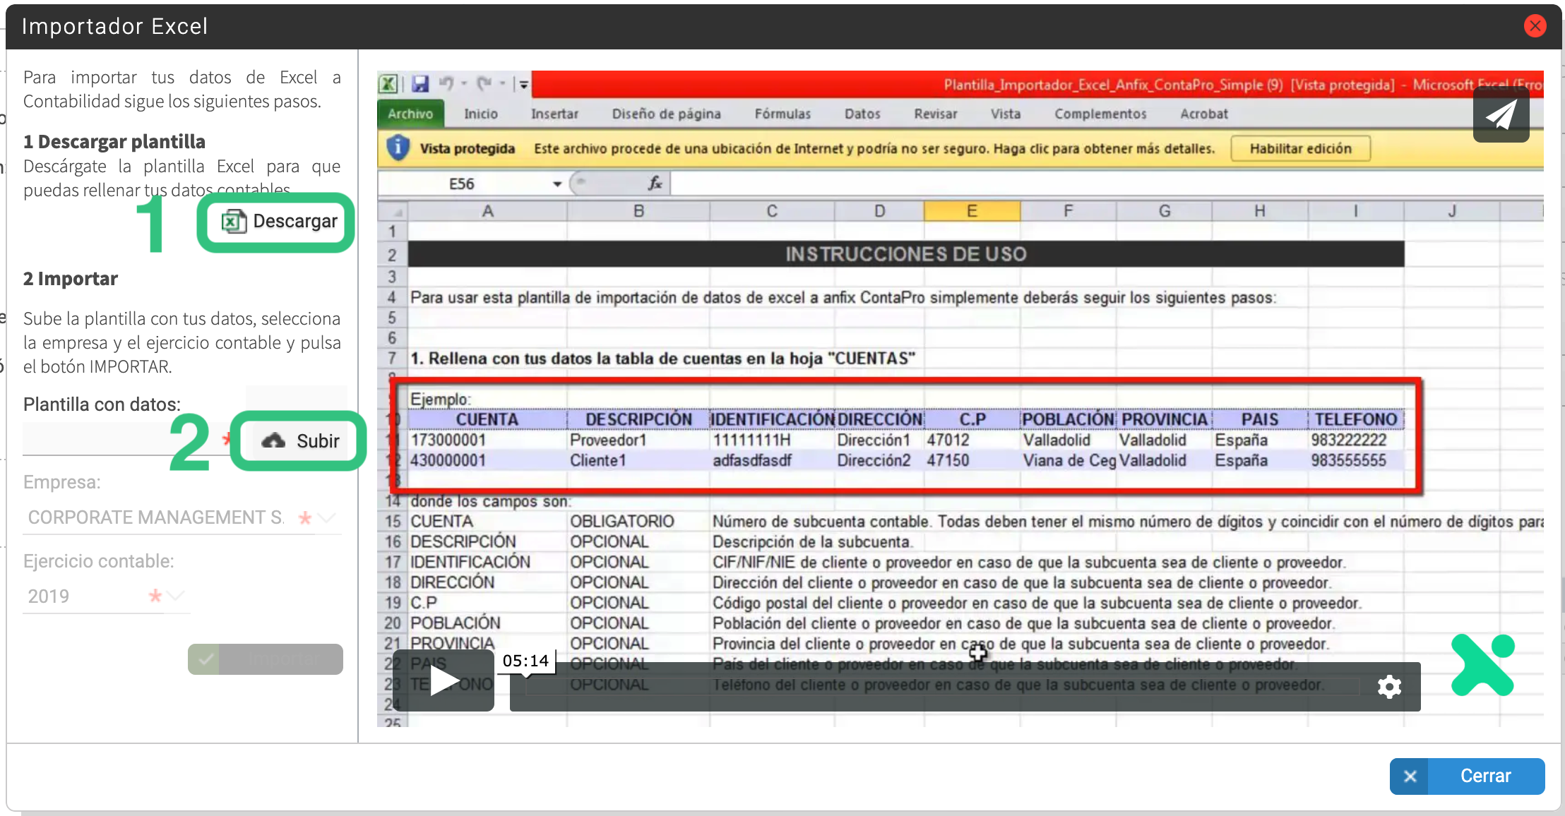Viewport: 1565px width, 816px height.
Task: Expand the Ejercicio contable 2019 dropdown
Action: tap(176, 596)
